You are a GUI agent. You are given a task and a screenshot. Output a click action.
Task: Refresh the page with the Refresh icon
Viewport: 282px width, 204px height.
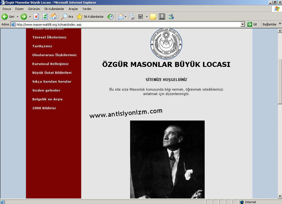[x=45, y=17]
